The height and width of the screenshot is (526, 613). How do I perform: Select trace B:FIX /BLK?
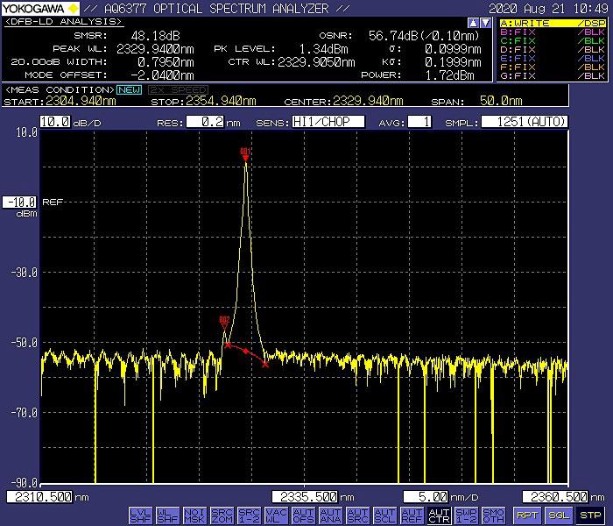click(553, 32)
